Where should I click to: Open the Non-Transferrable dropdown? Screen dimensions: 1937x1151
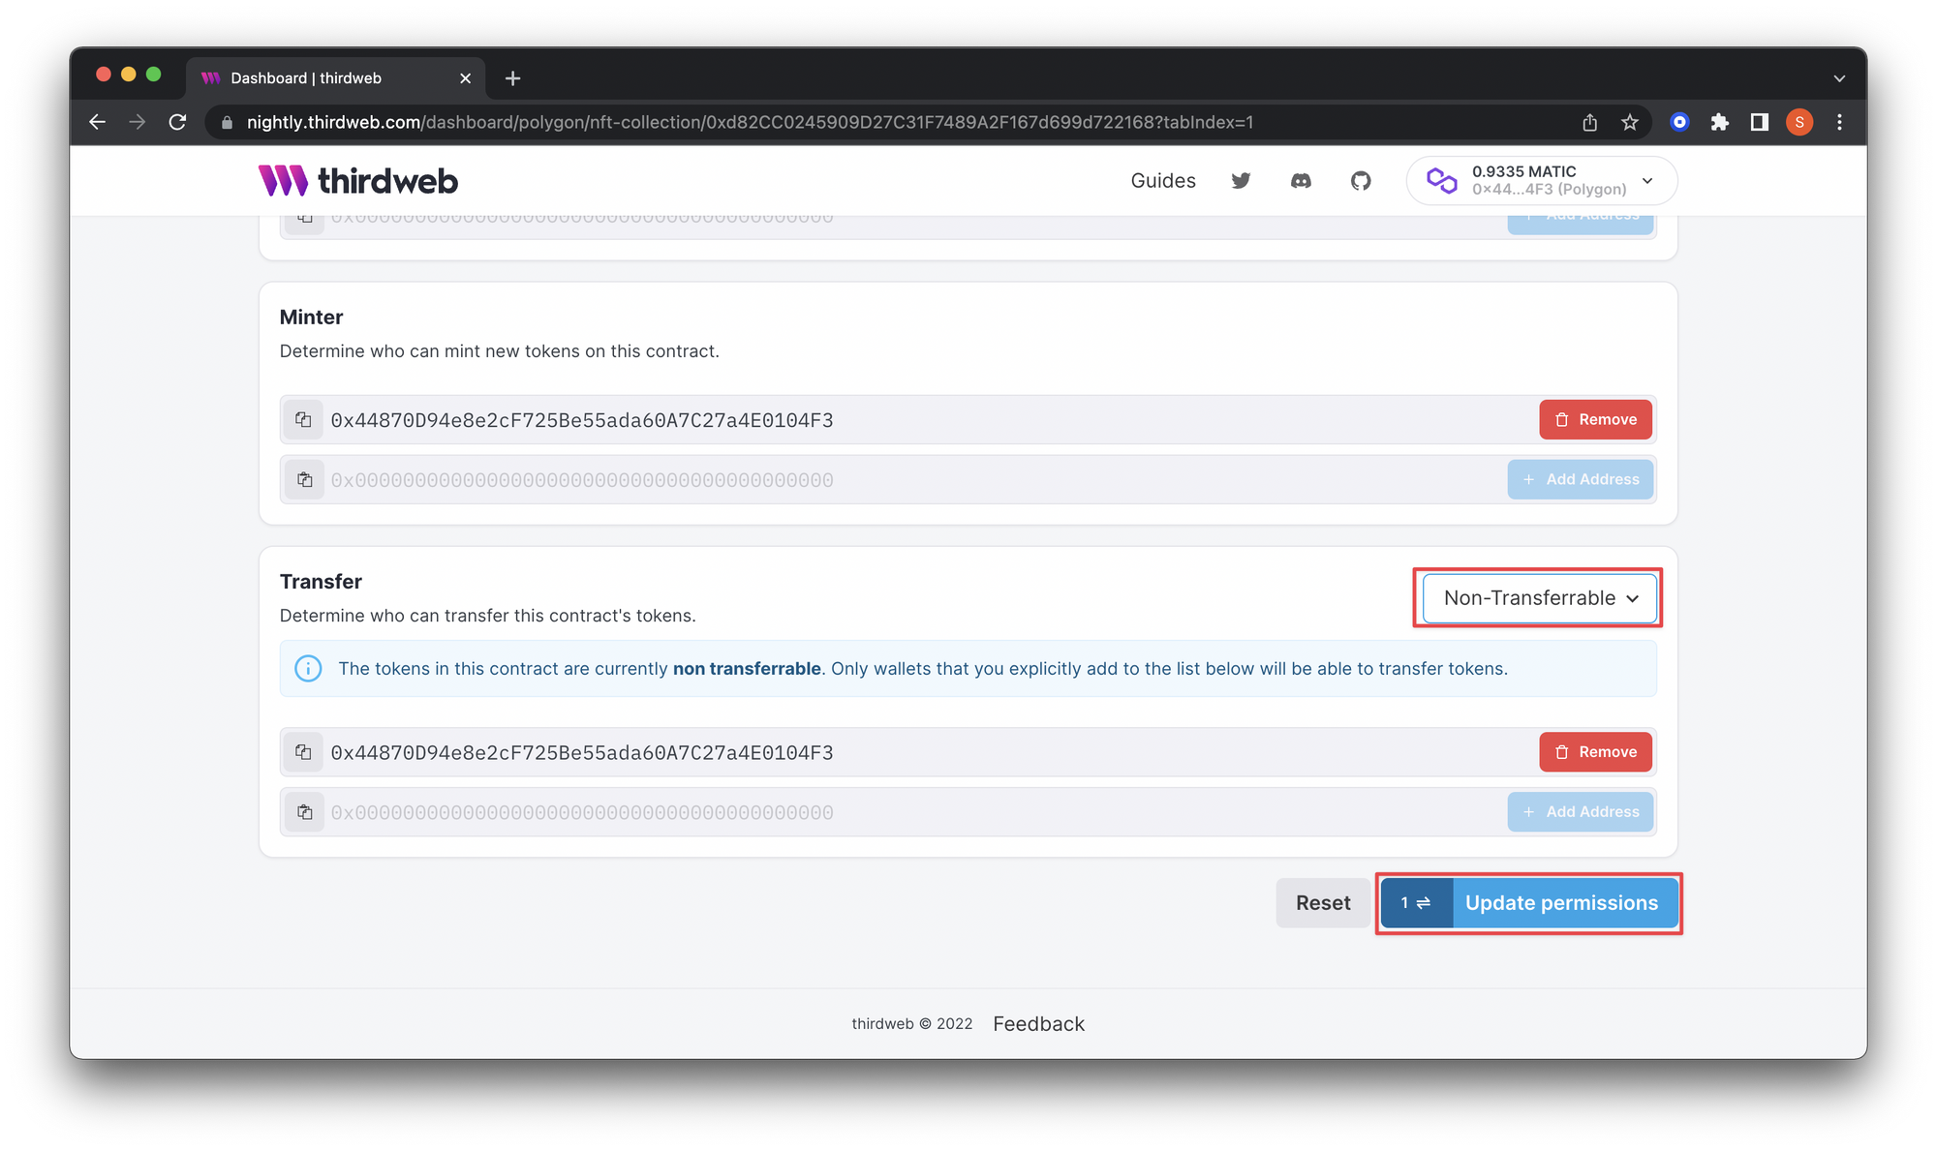[x=1540, y=598]
